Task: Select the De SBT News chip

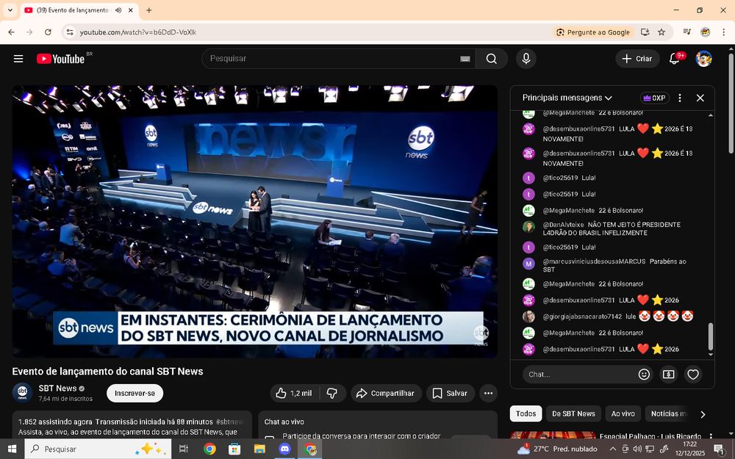Action: (573, 413)
